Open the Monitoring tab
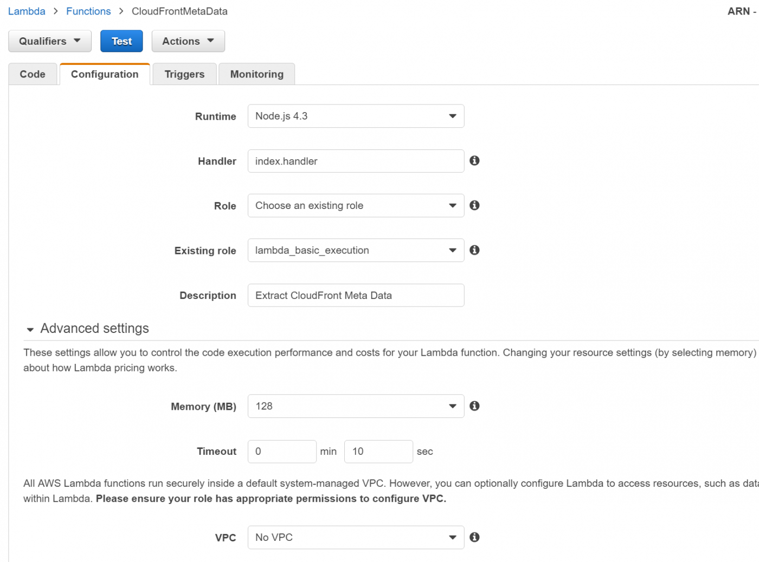The width and height of the screenshot is (759, 562). [256, 74]
